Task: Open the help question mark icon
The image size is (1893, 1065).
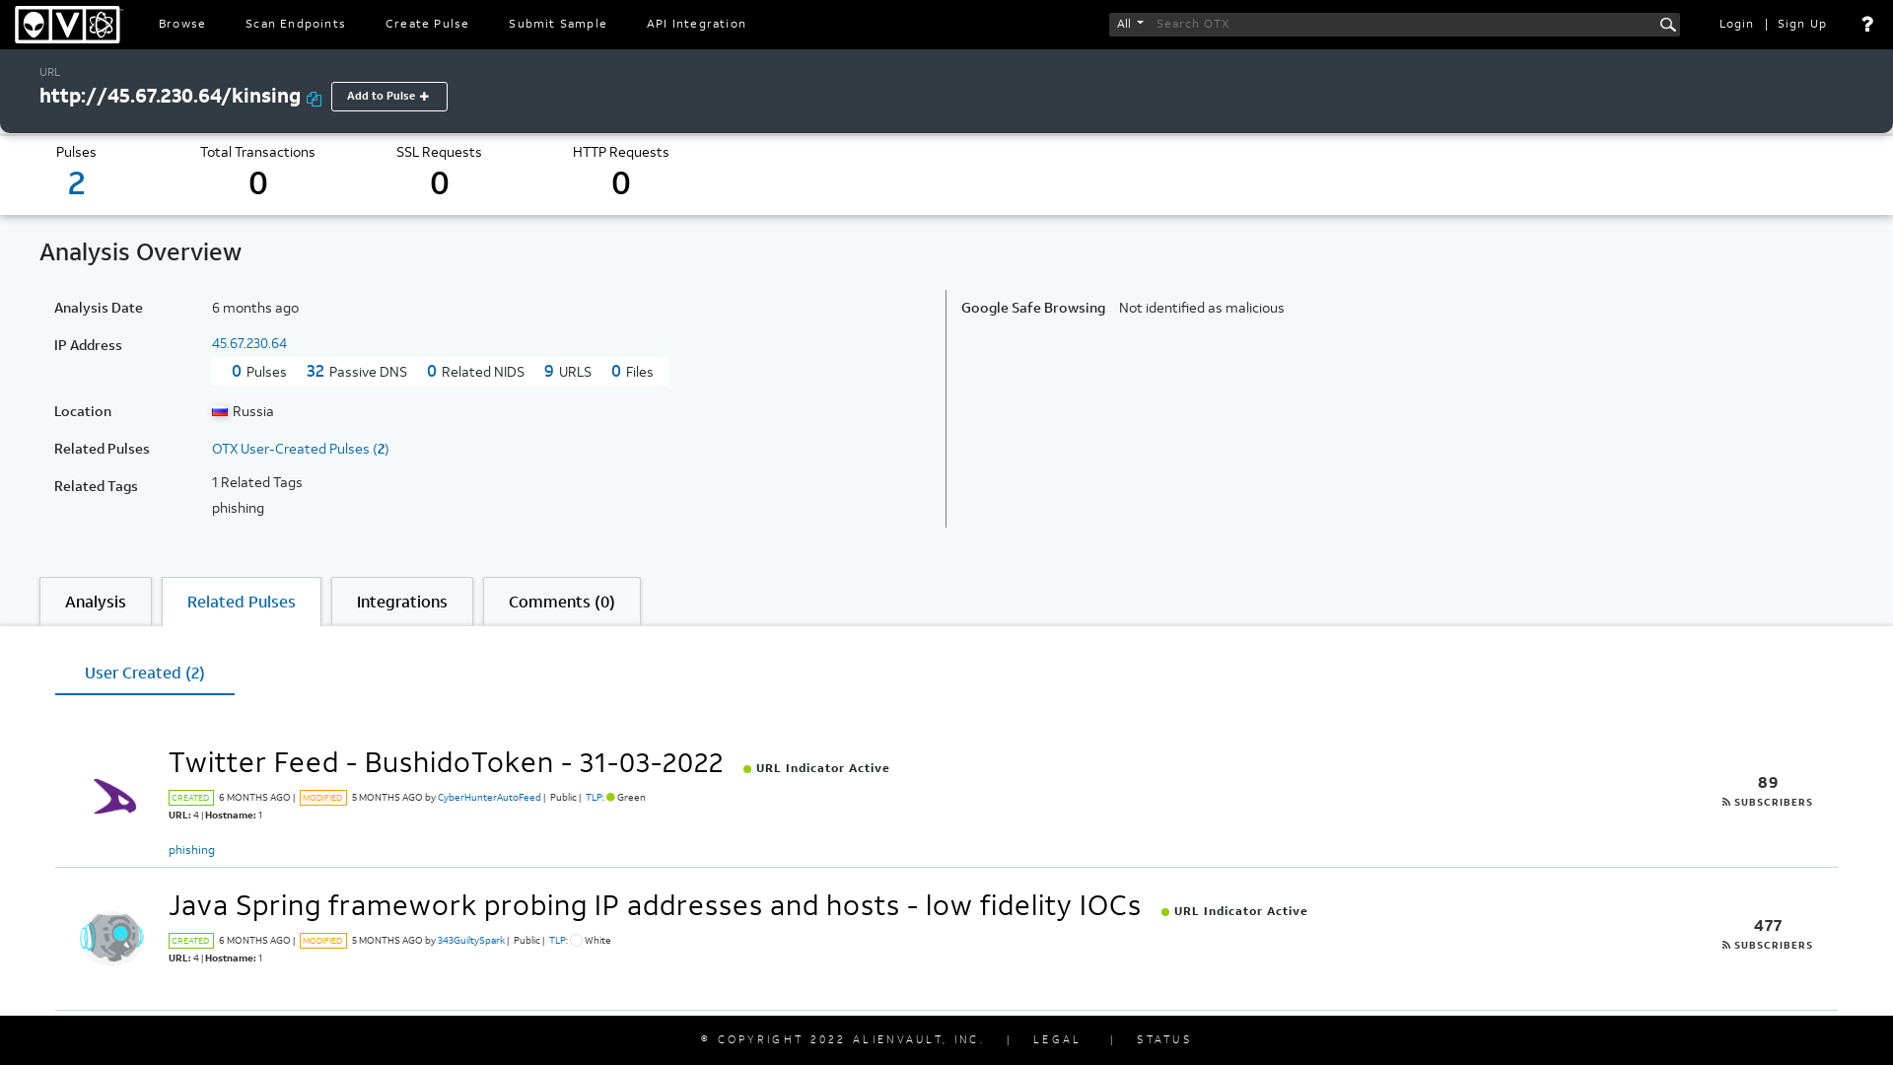Action: [1866, 25]
